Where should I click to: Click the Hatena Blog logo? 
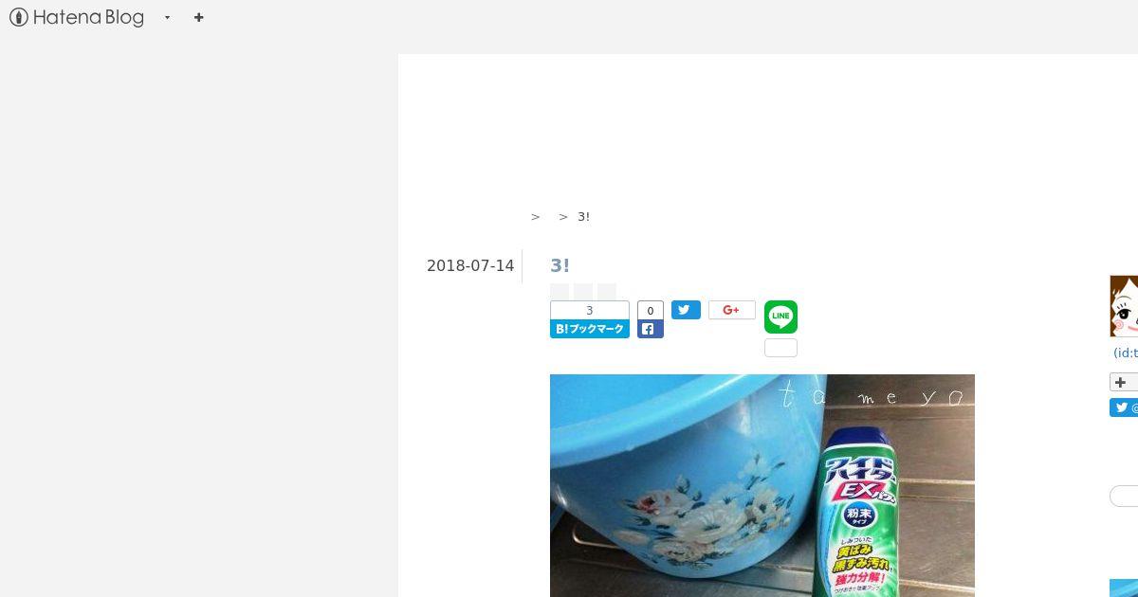click(x=77, y=17)
